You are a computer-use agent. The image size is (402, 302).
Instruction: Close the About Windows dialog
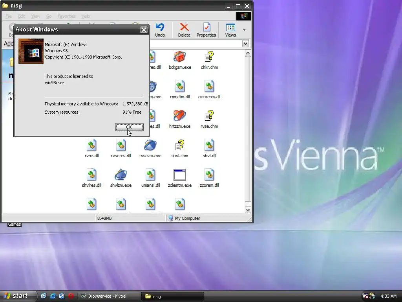click(144, 29)
